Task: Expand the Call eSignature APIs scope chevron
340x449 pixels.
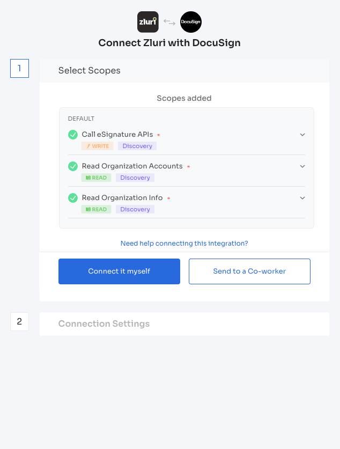Action: point(302,135)
